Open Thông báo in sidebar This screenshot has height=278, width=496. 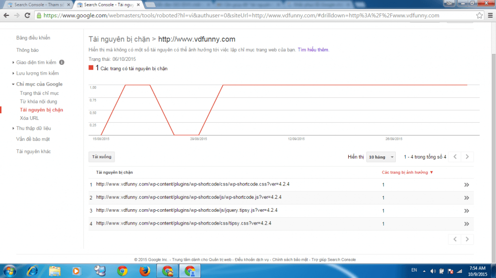[x=27, y=50]
